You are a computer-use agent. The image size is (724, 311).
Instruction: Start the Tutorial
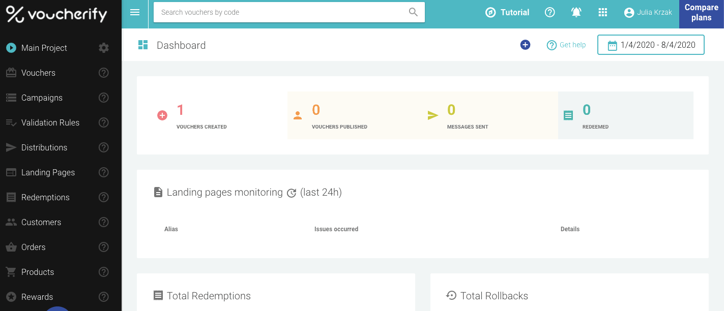tap(507, 13)
